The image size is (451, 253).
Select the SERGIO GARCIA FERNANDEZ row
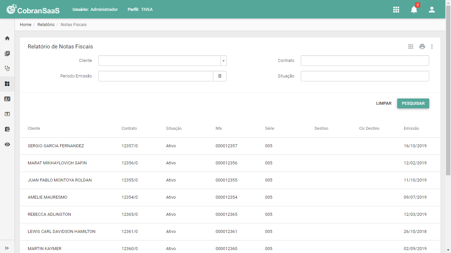click(230, 146)
